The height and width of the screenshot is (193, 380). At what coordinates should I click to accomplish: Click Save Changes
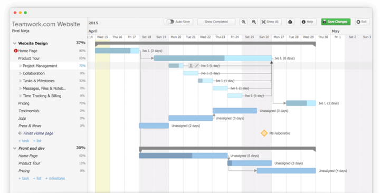(x=336, y=22)
